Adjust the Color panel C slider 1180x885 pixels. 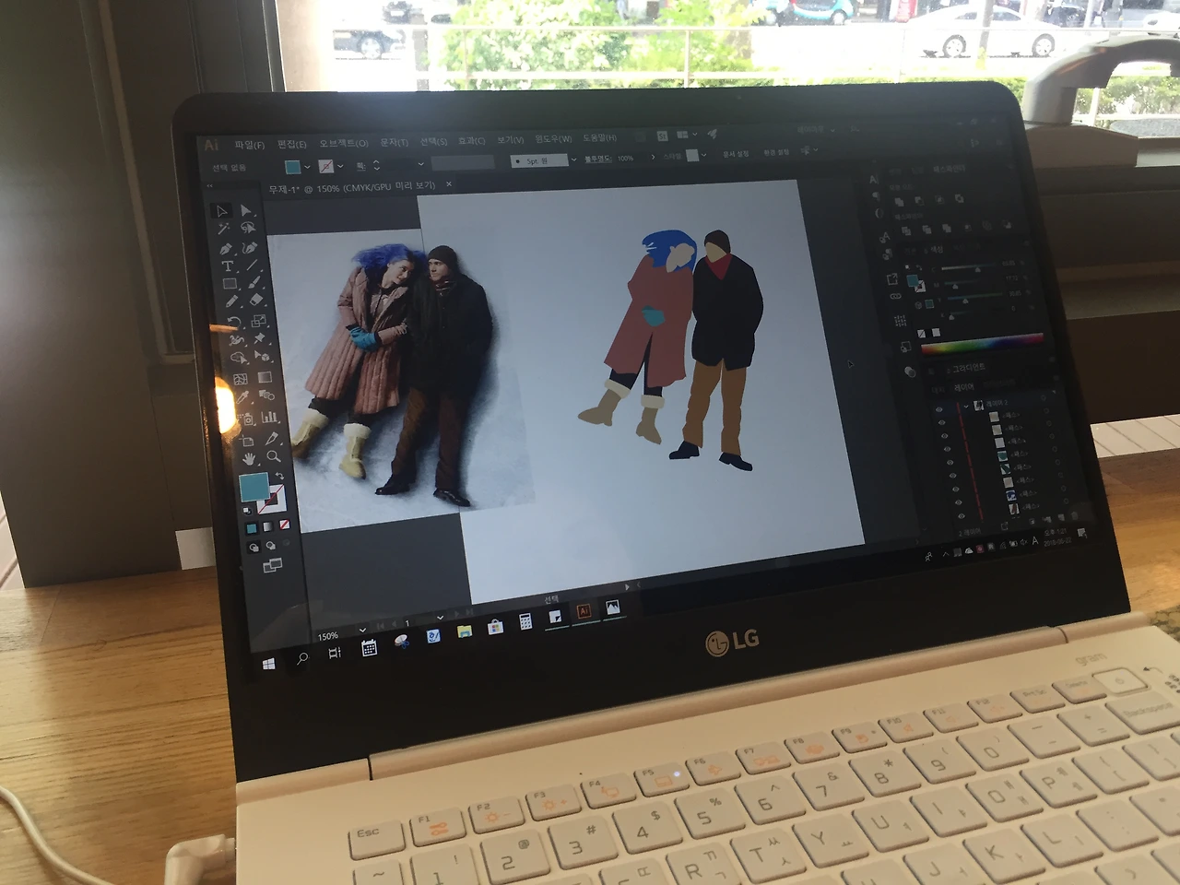pos(977,268)
